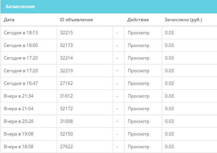Click the Зачислено (руб.) column header
The image size is (217, 153).
184,20
